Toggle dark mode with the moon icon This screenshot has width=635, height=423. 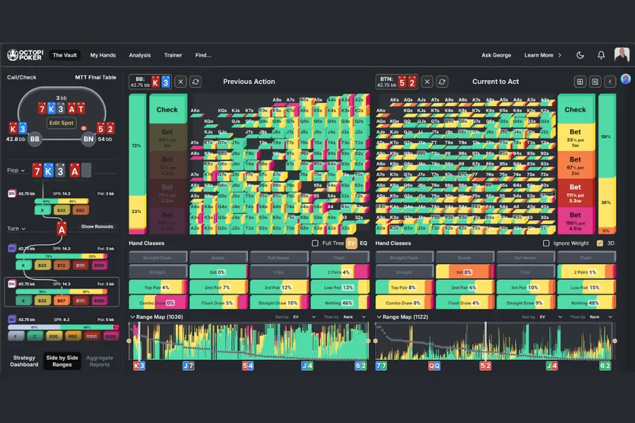[x=580, y=55]
